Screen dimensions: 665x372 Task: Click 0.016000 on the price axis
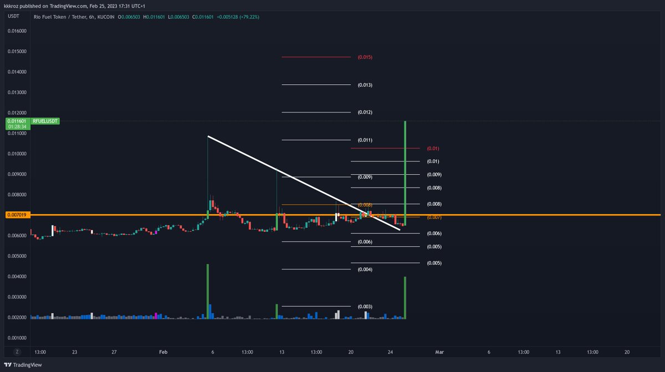tap(17, 31)
